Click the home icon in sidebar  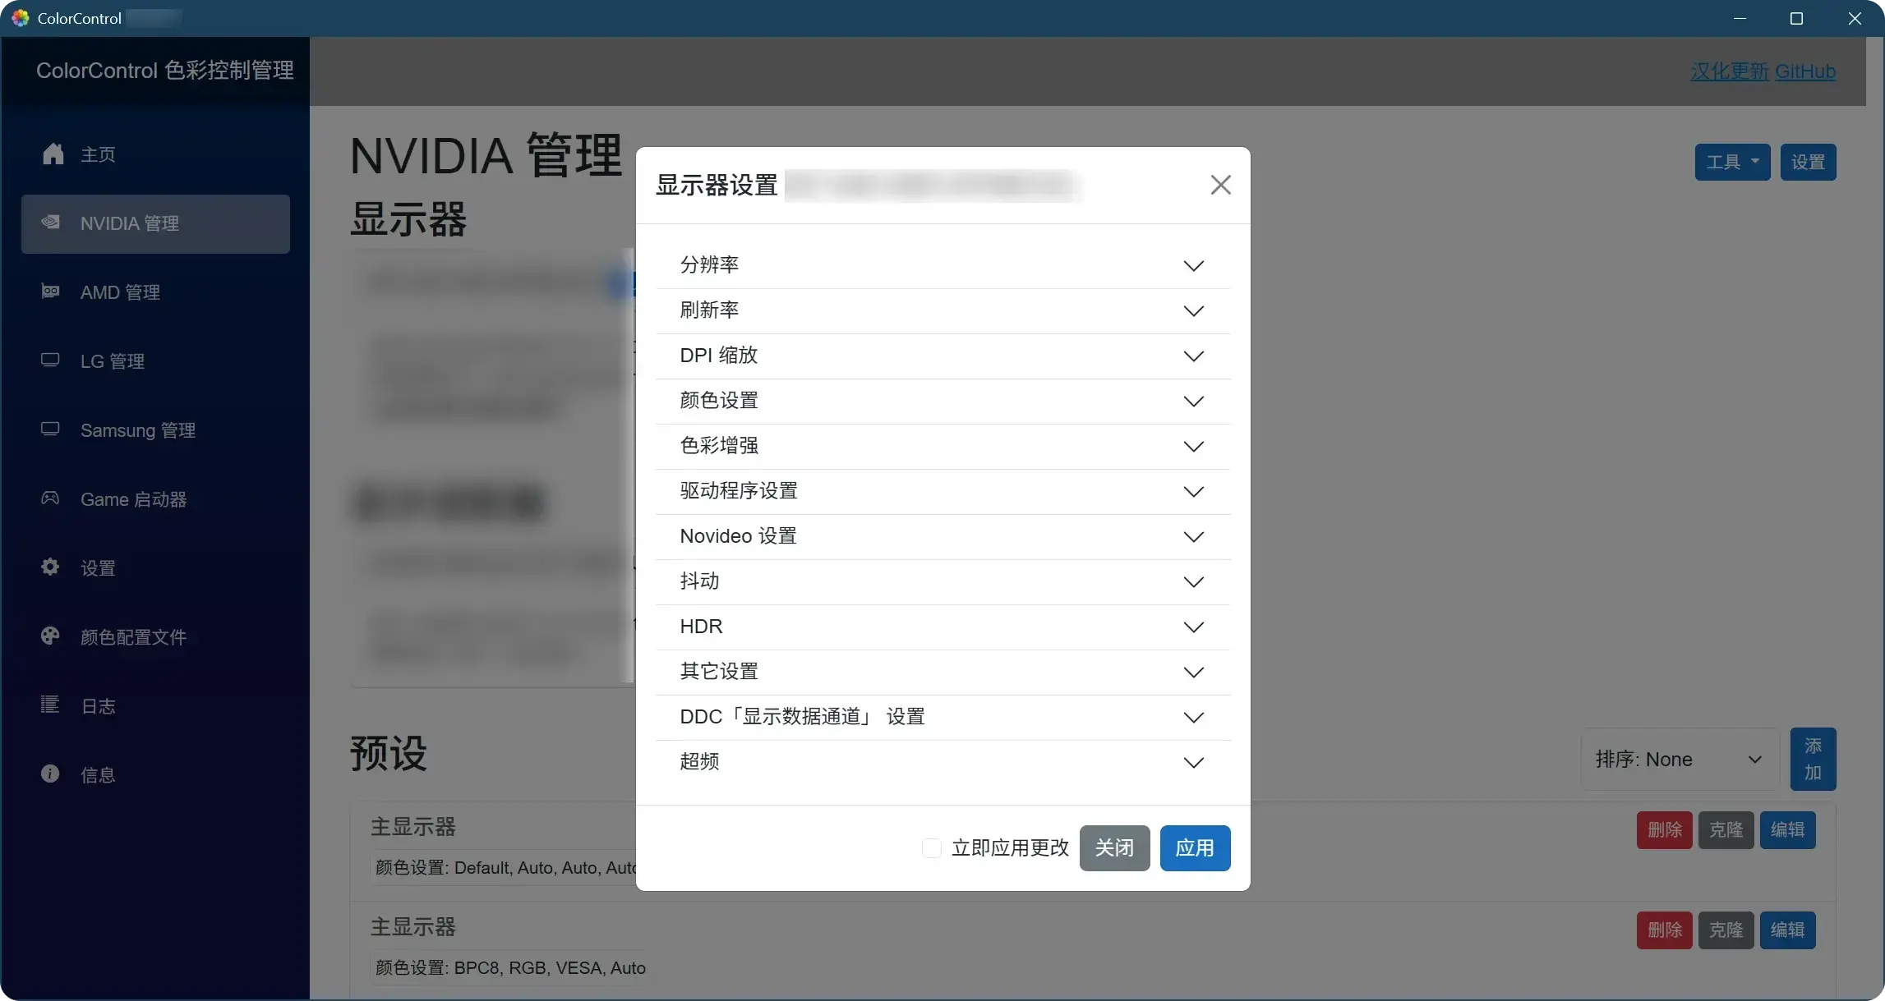[x=53, y=154]
